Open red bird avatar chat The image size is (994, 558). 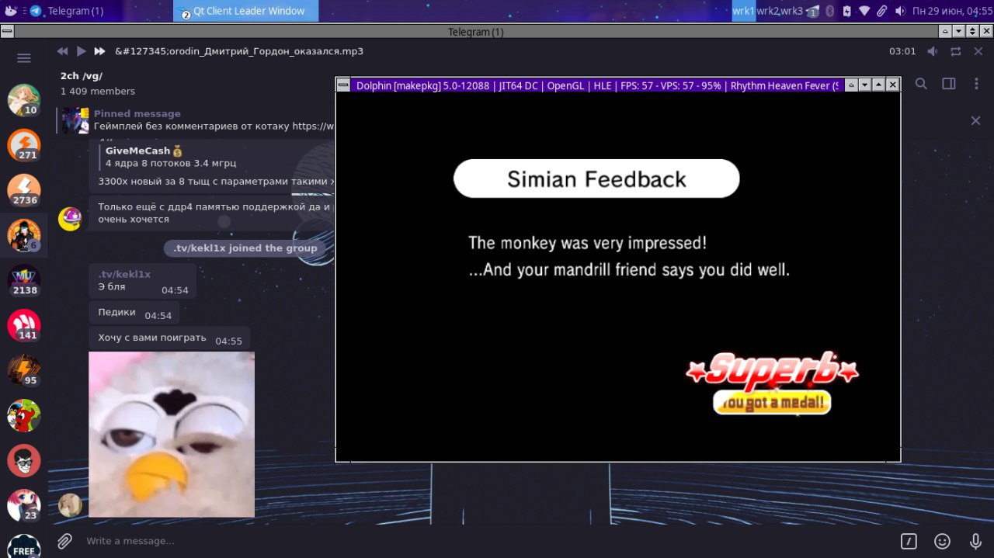tap(24, 415)
